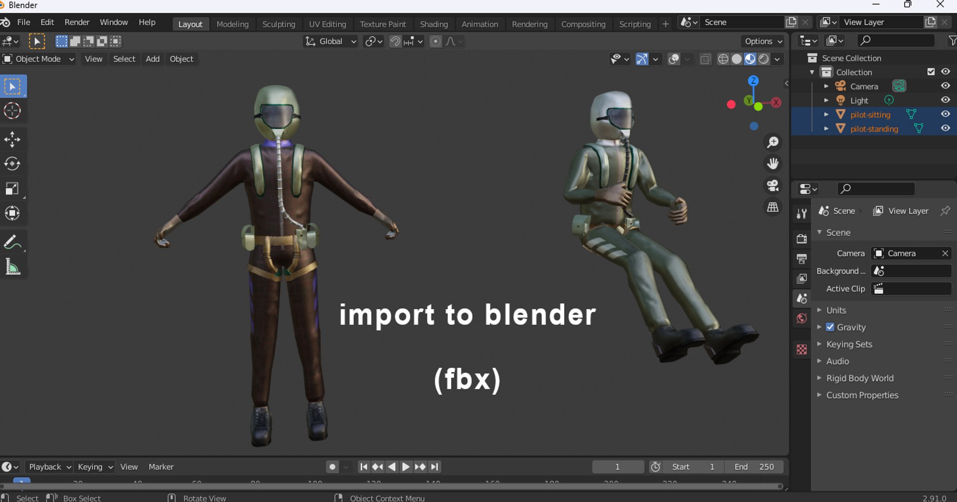Hide the Light object in outliner

(945, 100)
